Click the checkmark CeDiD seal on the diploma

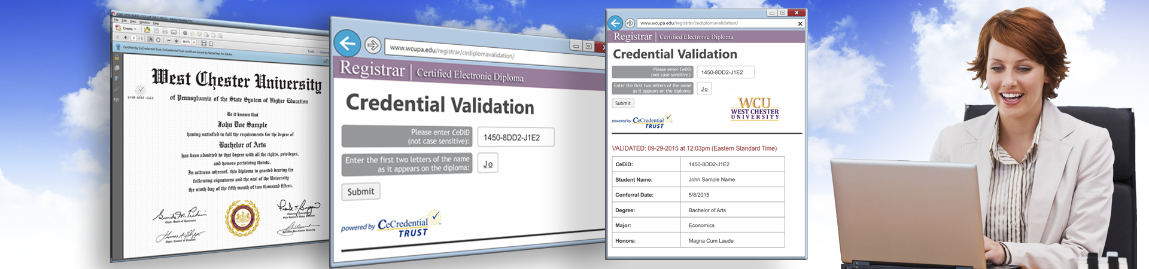click(140, 90)
